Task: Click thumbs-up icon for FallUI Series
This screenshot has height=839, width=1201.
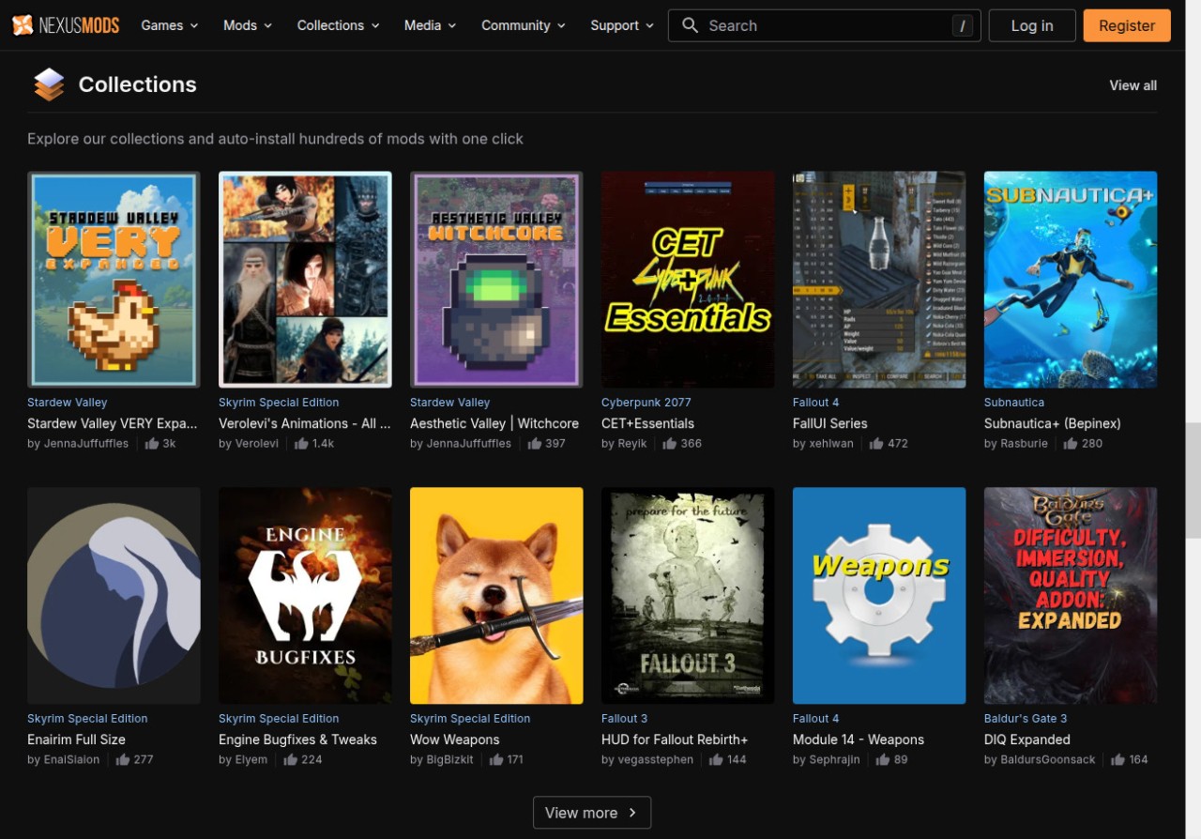Action: click(x=876, y=444)
